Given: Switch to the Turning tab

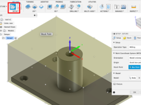Looking at the screenshot, I should tap(30, 2).
